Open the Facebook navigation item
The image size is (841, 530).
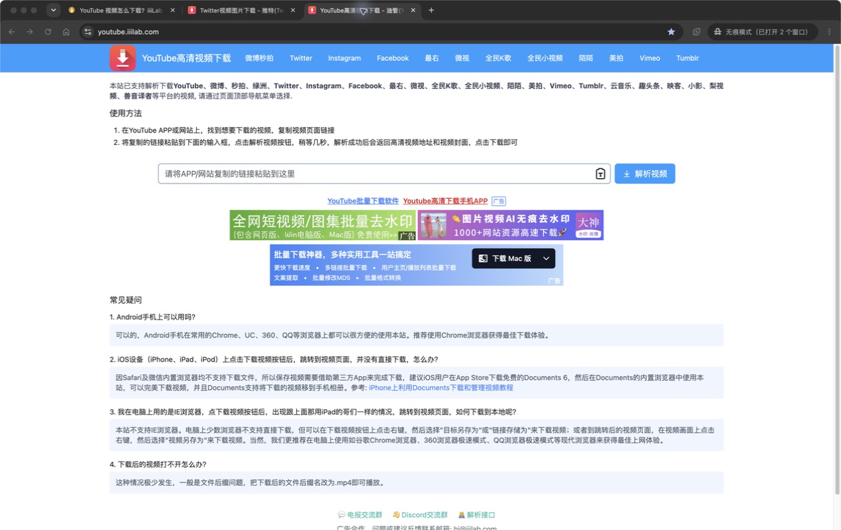pyautogui.click(x=393, y=58)
